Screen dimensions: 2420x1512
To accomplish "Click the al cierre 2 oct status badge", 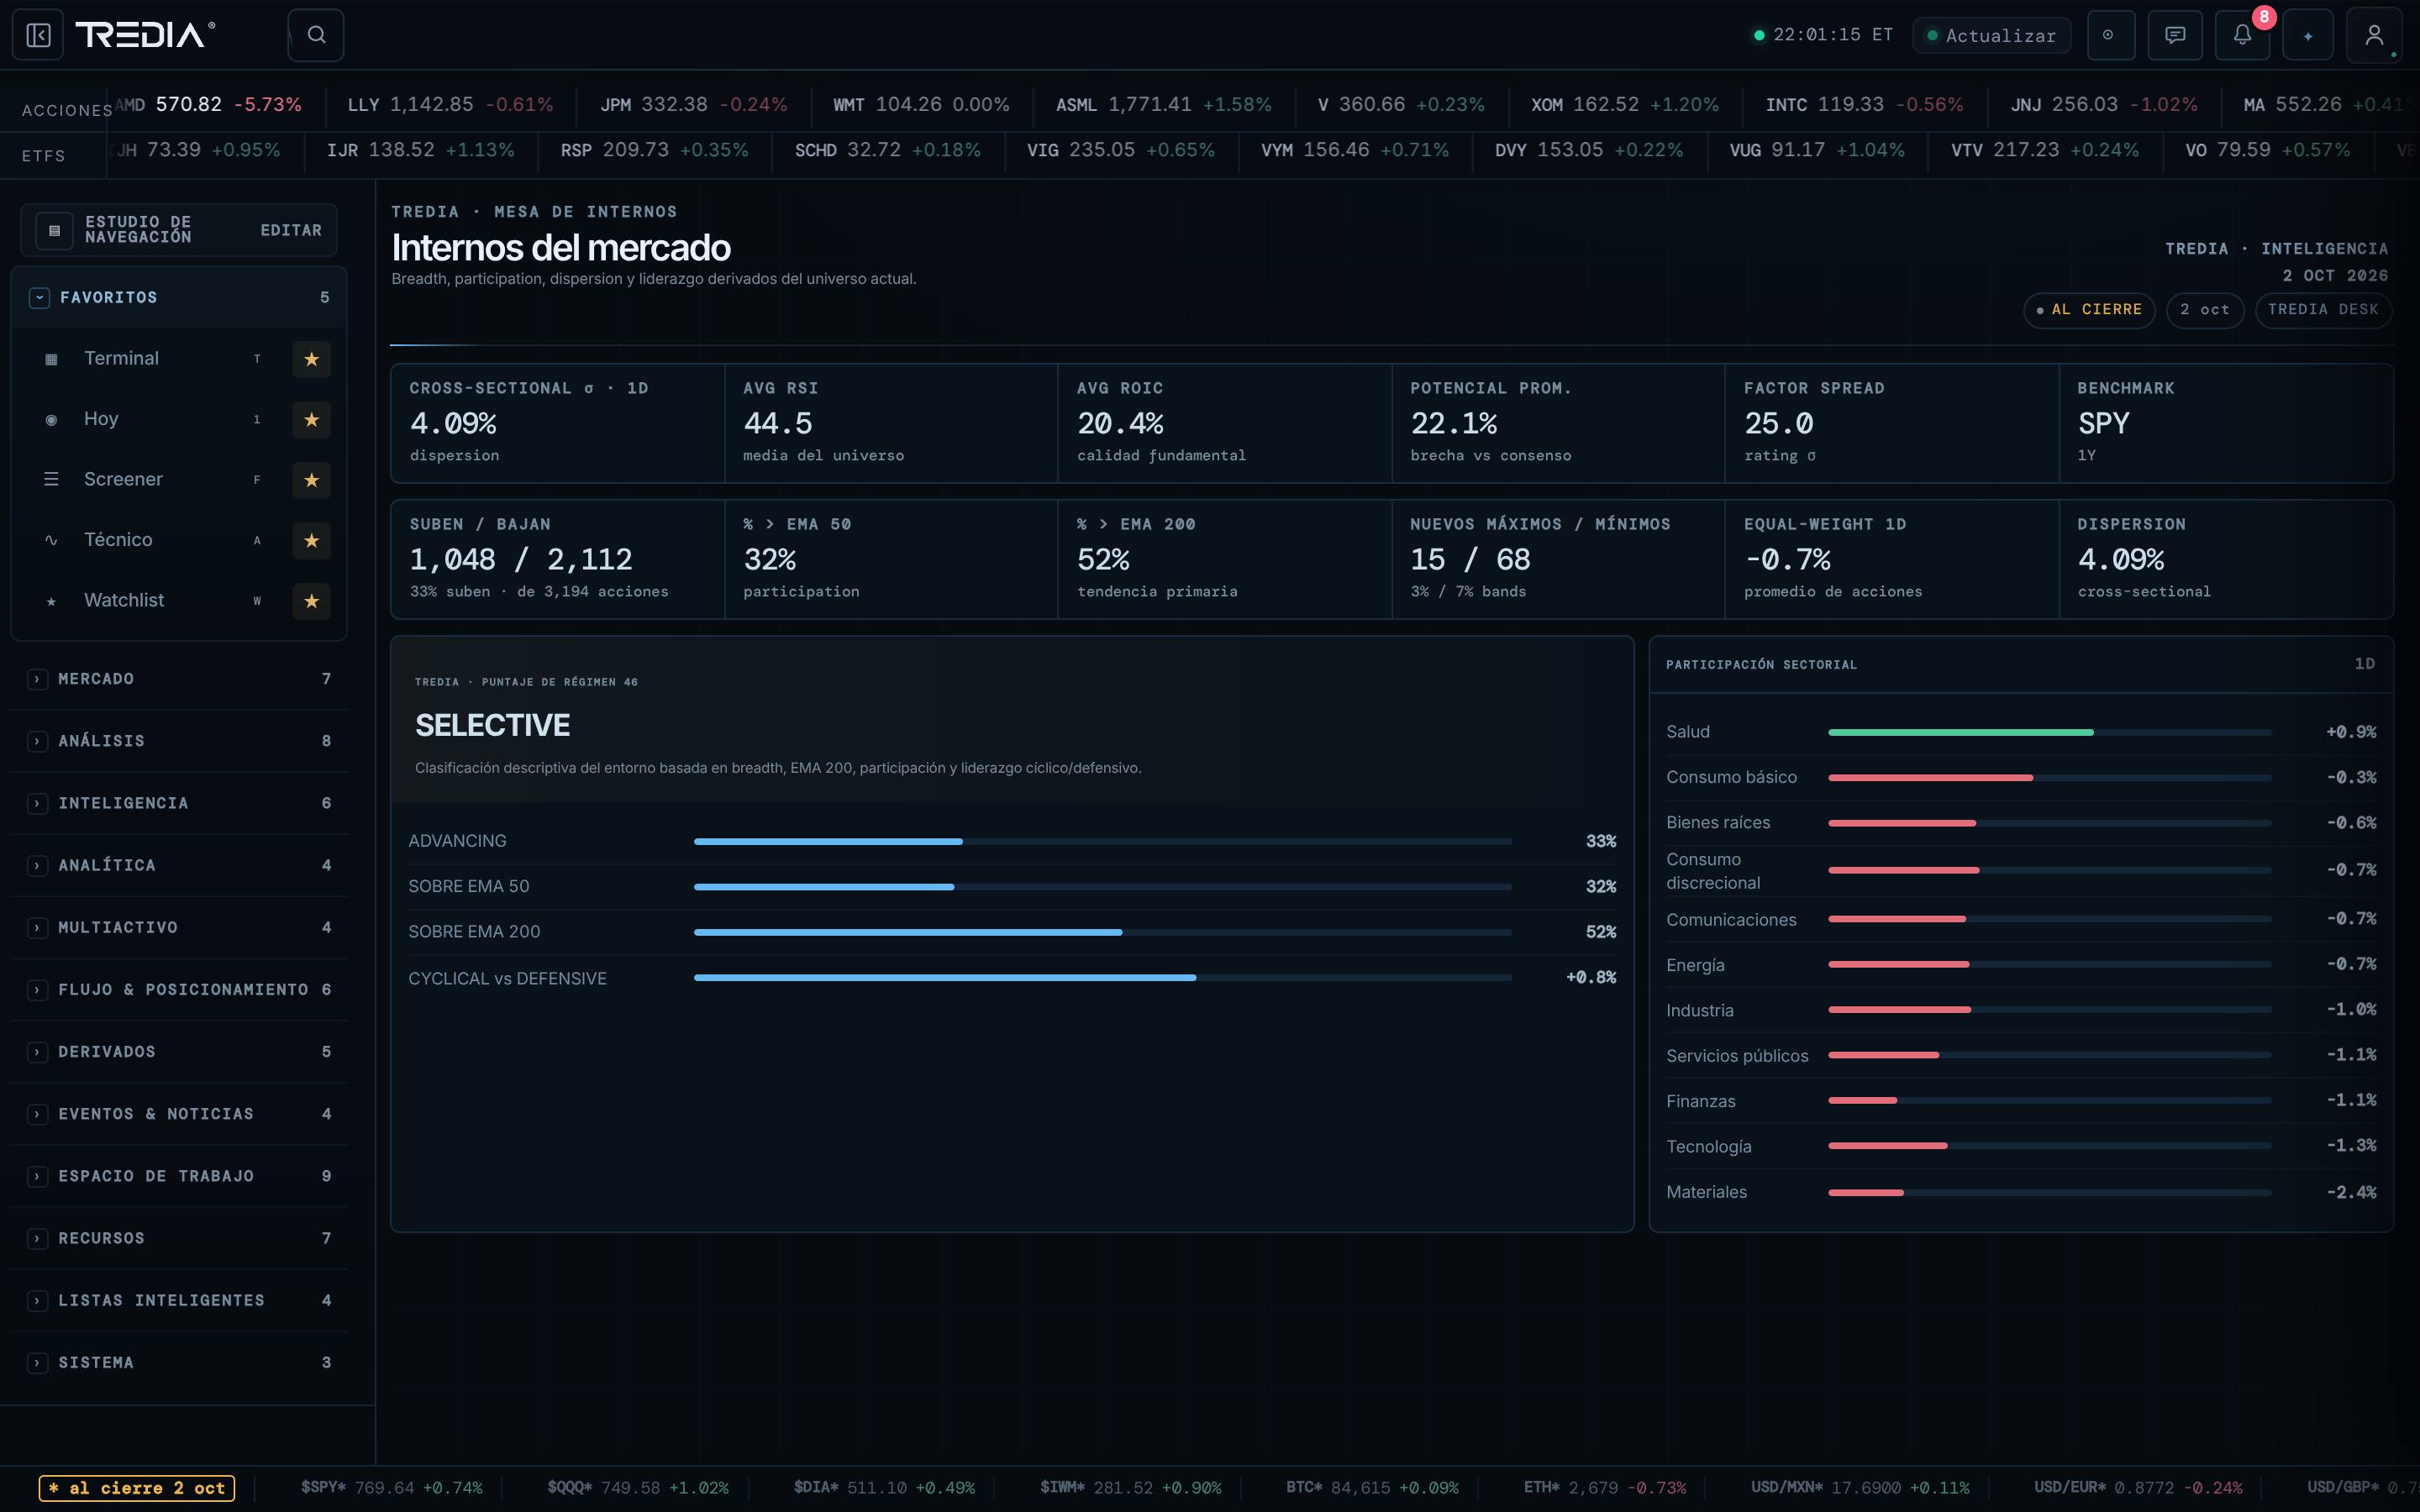I will [x=137, y=1488].
